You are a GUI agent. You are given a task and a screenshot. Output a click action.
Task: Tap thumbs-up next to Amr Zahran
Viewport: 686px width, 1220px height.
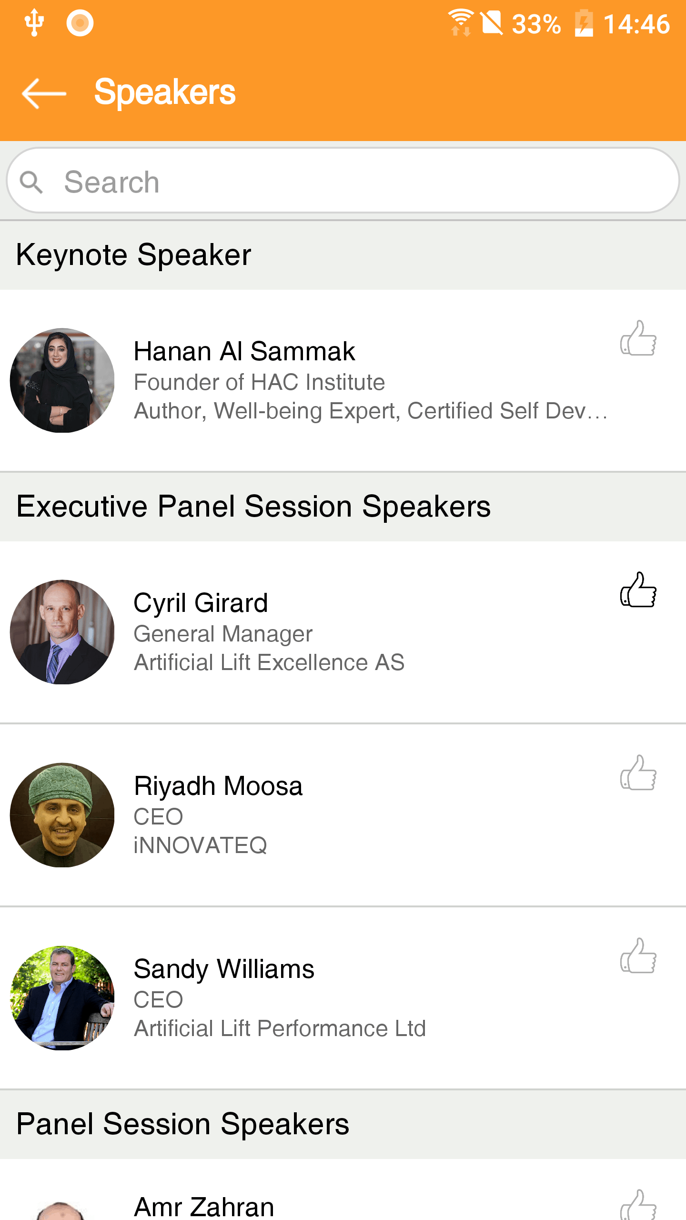tap(638, 1204)
